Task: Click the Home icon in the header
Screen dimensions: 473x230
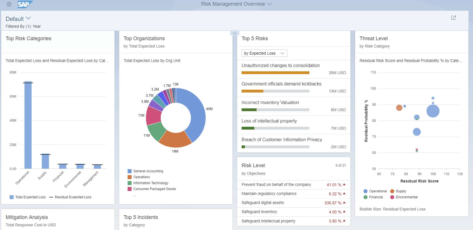Action: (x=9, y=4)
